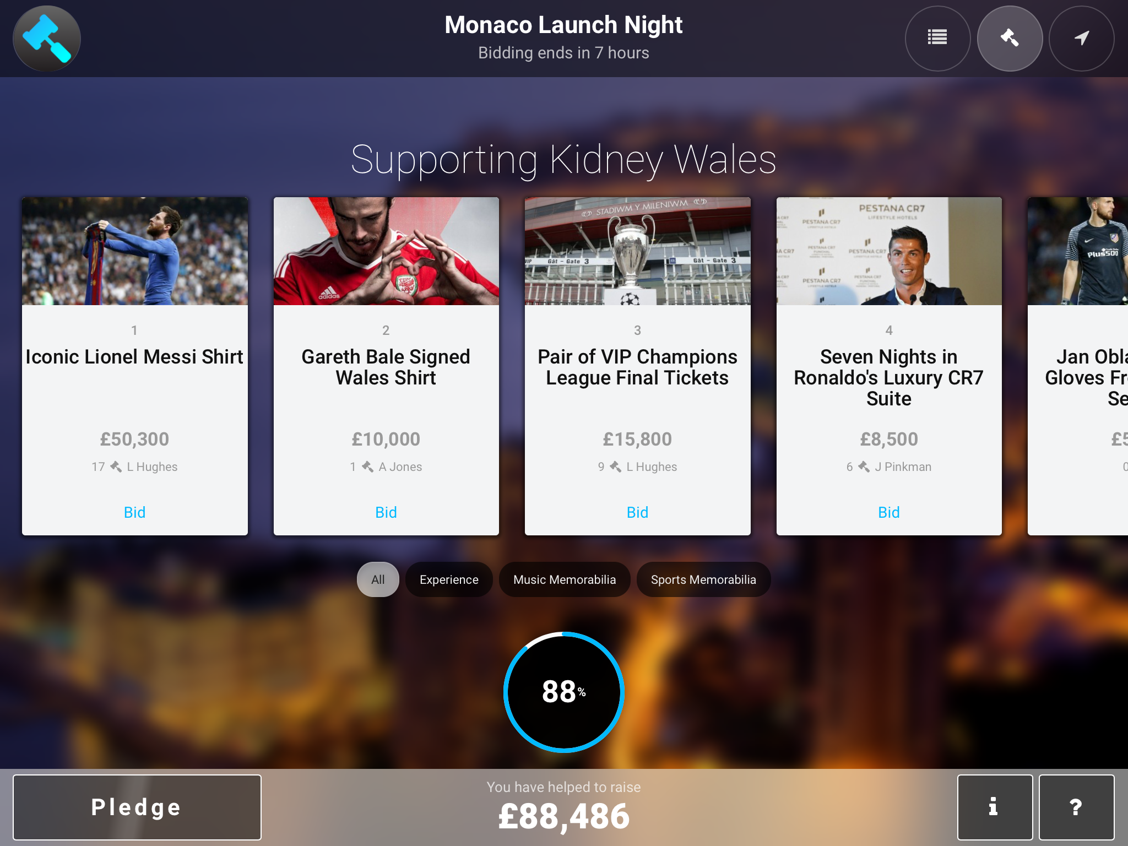Bid on Ronaldo's Luxury CR7 Suite
The width and height of the screenshot is (1128, 846).
pos(889,512)
